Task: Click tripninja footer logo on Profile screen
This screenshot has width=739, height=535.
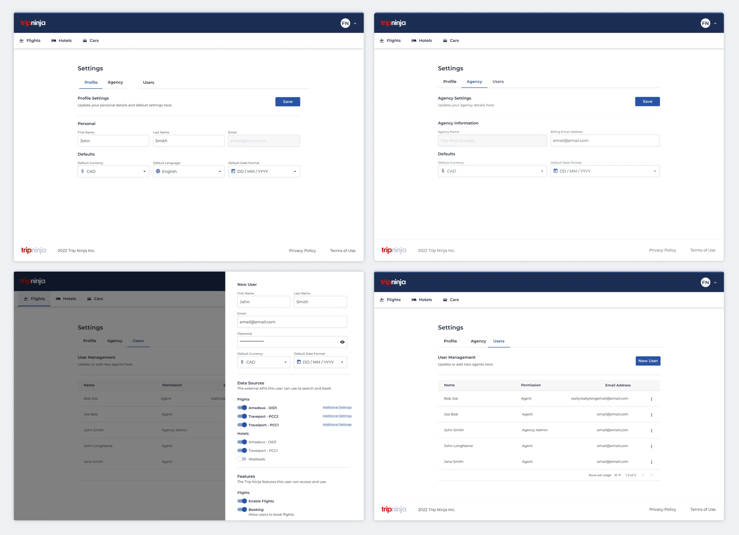Action: tap(34, 250)
